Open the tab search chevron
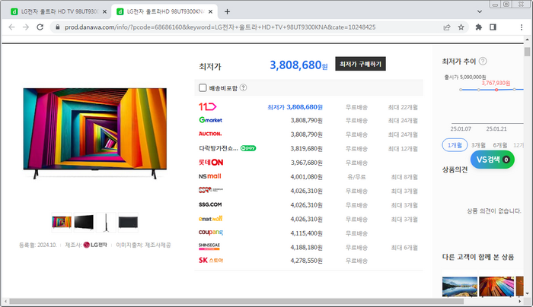Image resolution: width=533 pixels, height=307 pixels. [479, 12]
